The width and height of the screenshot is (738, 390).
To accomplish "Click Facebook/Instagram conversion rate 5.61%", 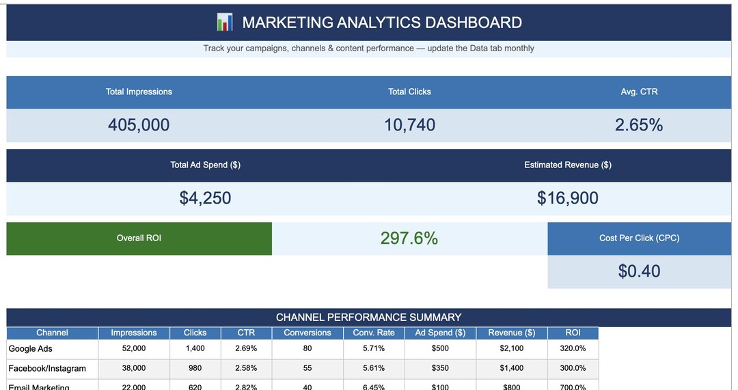I will point(374,368).
